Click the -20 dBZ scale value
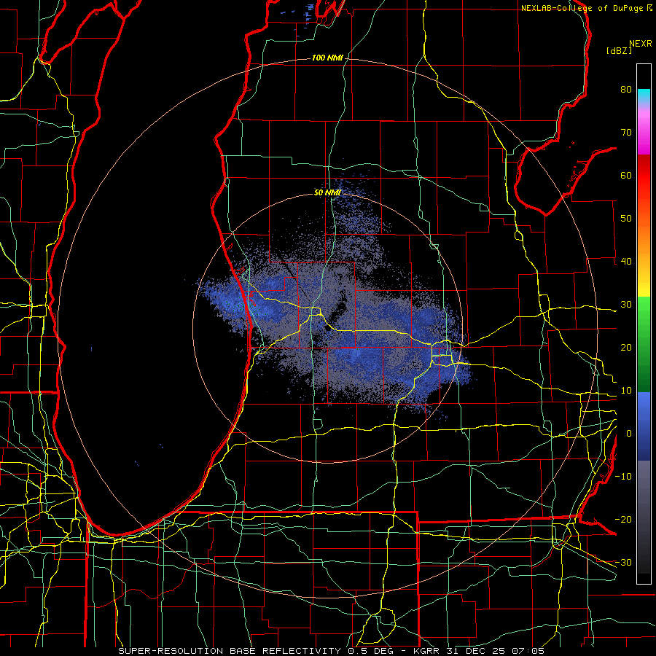This screenshot has height=656, width=656. click(x=623, y=520)
